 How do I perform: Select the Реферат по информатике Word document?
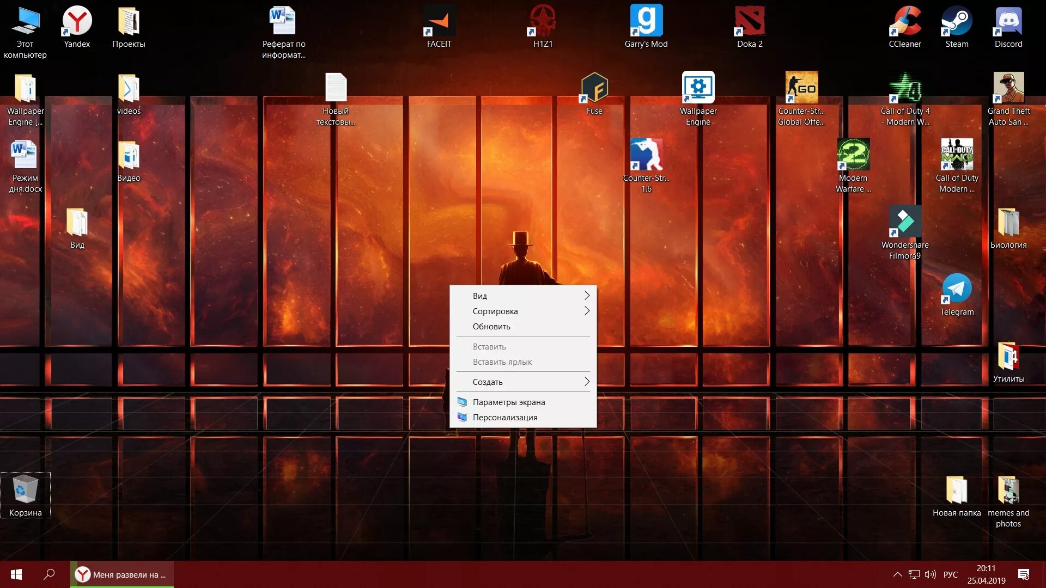283,32
